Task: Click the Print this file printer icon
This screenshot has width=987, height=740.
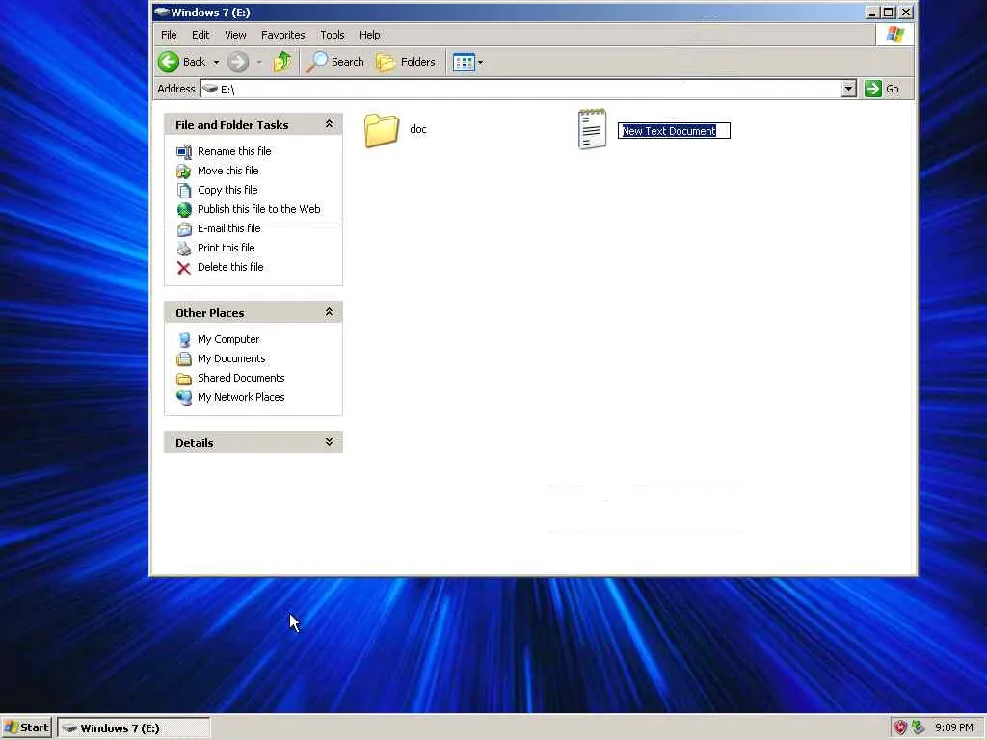Action: [x=184, y=248]
